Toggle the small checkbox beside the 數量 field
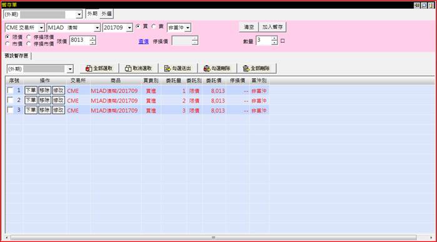Viewport: 437px width, 242px height. 283,41
